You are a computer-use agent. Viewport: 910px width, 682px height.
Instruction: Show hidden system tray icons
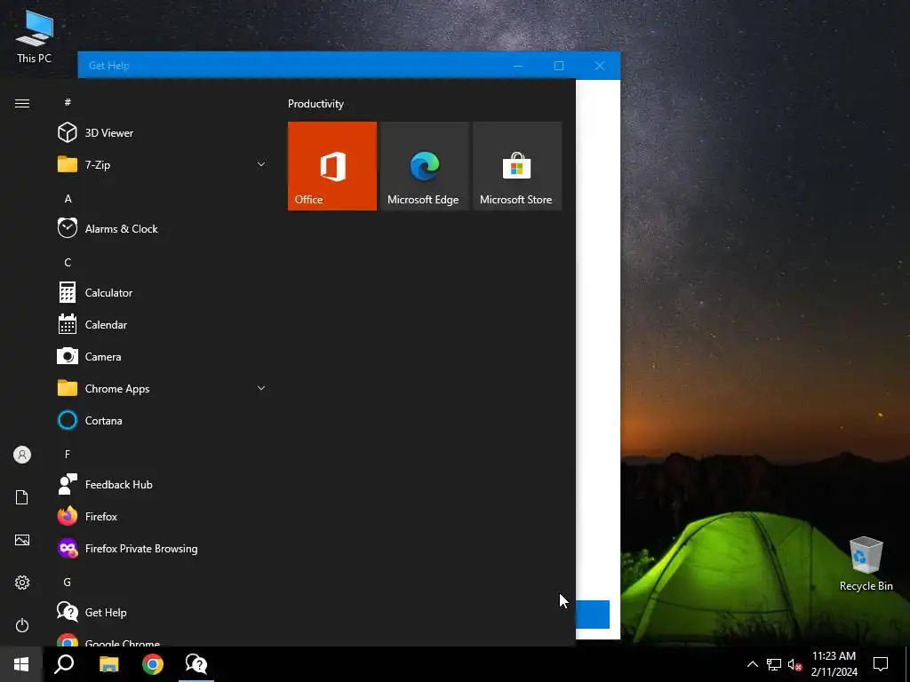(752, 664)
